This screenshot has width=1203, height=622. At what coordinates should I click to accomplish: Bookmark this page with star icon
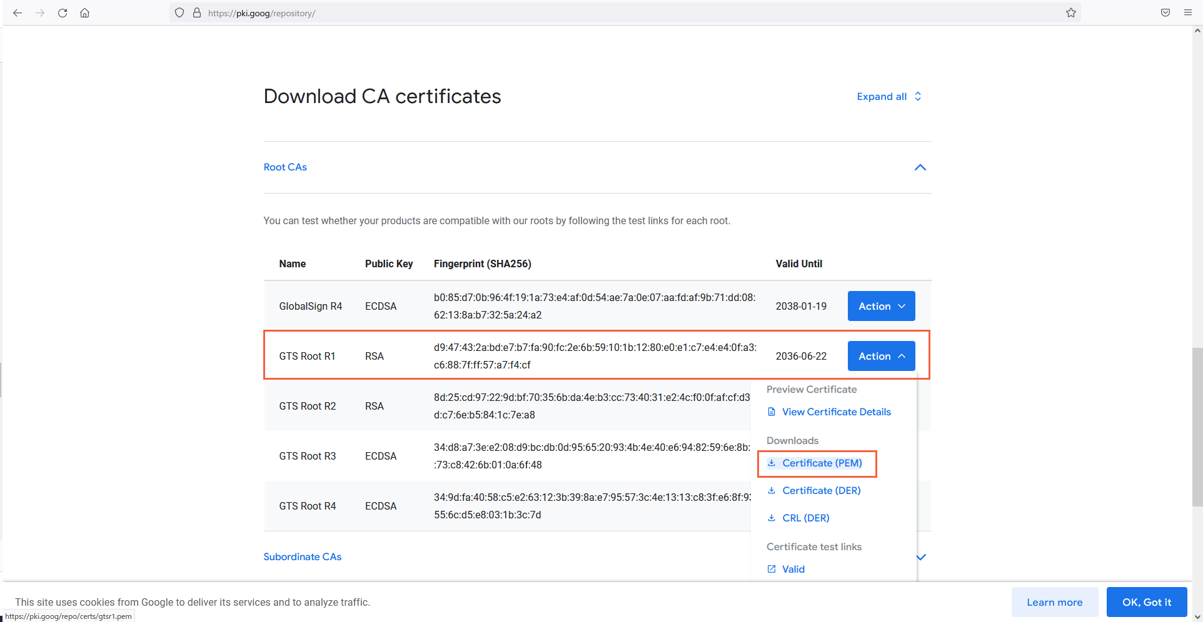(1070, 12)
